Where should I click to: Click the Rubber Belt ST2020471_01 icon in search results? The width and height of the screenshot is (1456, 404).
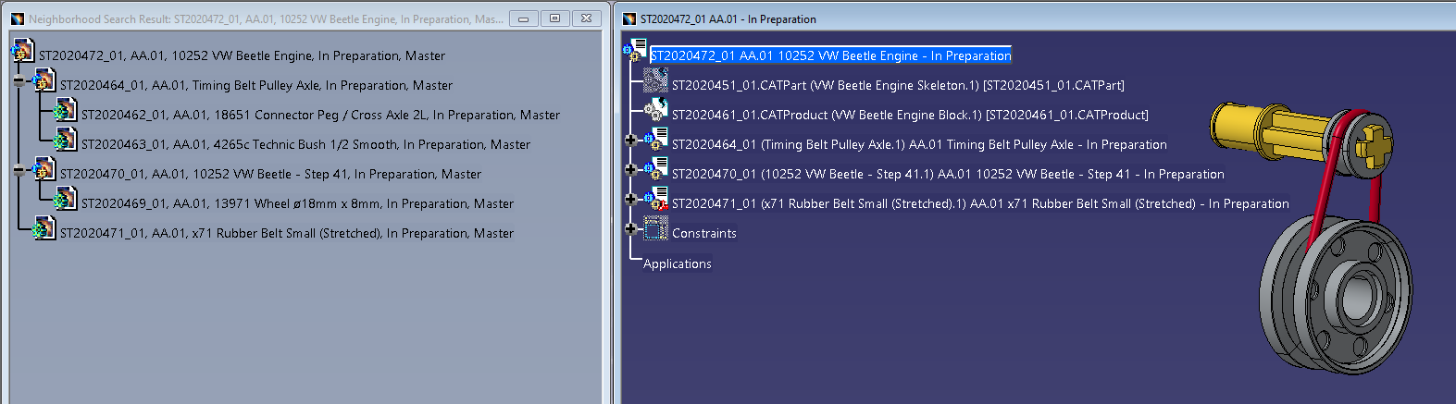[43, 229]
